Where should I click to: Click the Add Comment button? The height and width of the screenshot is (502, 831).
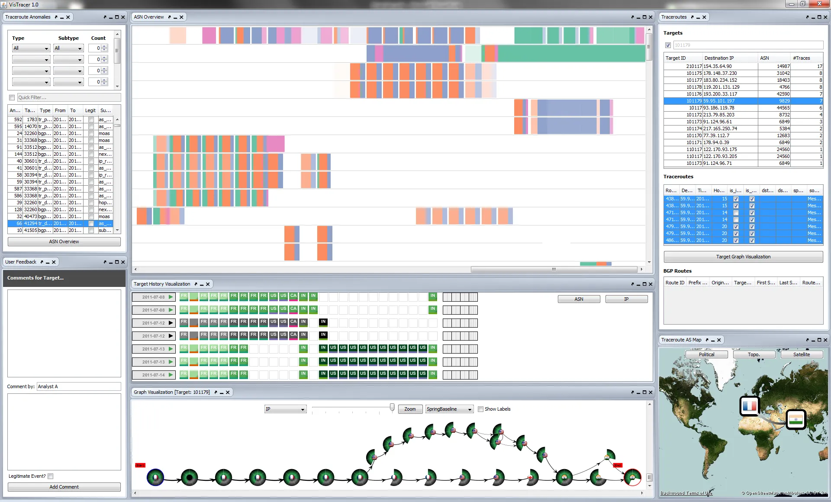[64, 487]
